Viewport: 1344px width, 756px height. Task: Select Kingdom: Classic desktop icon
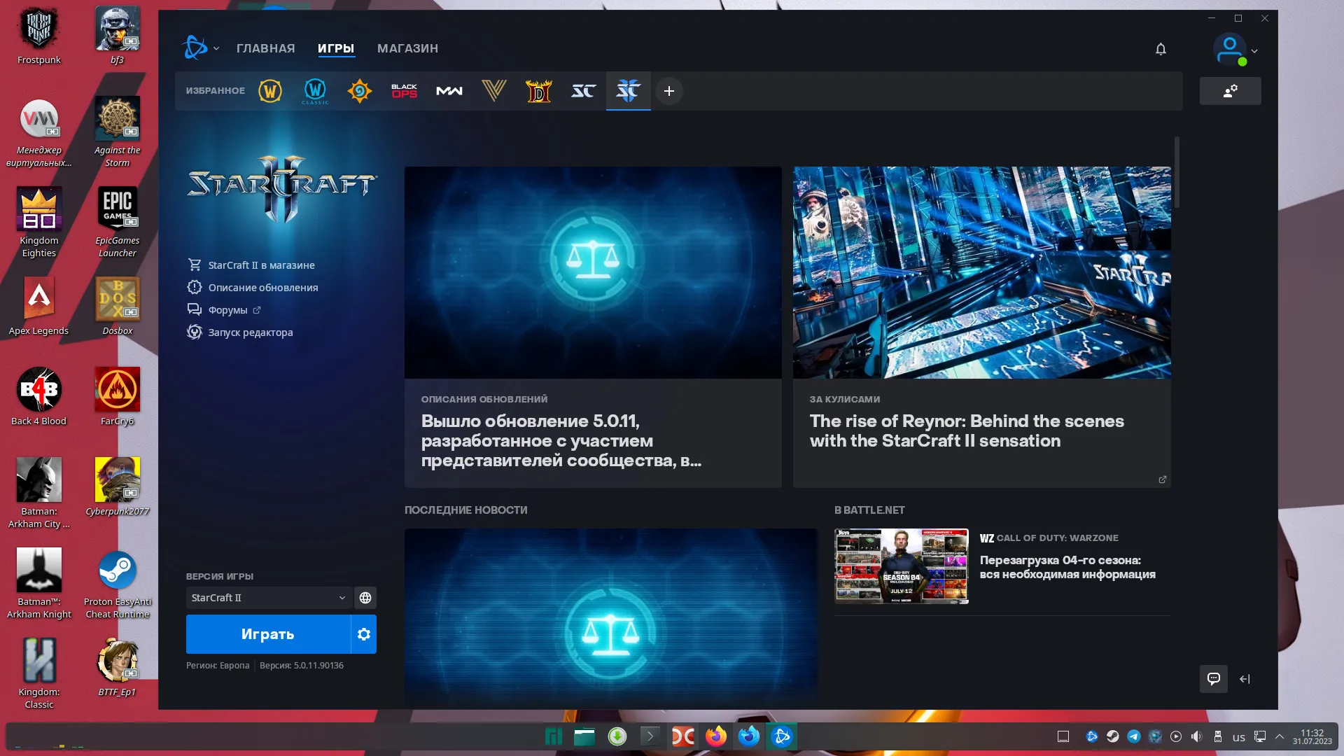click(39, 674)
